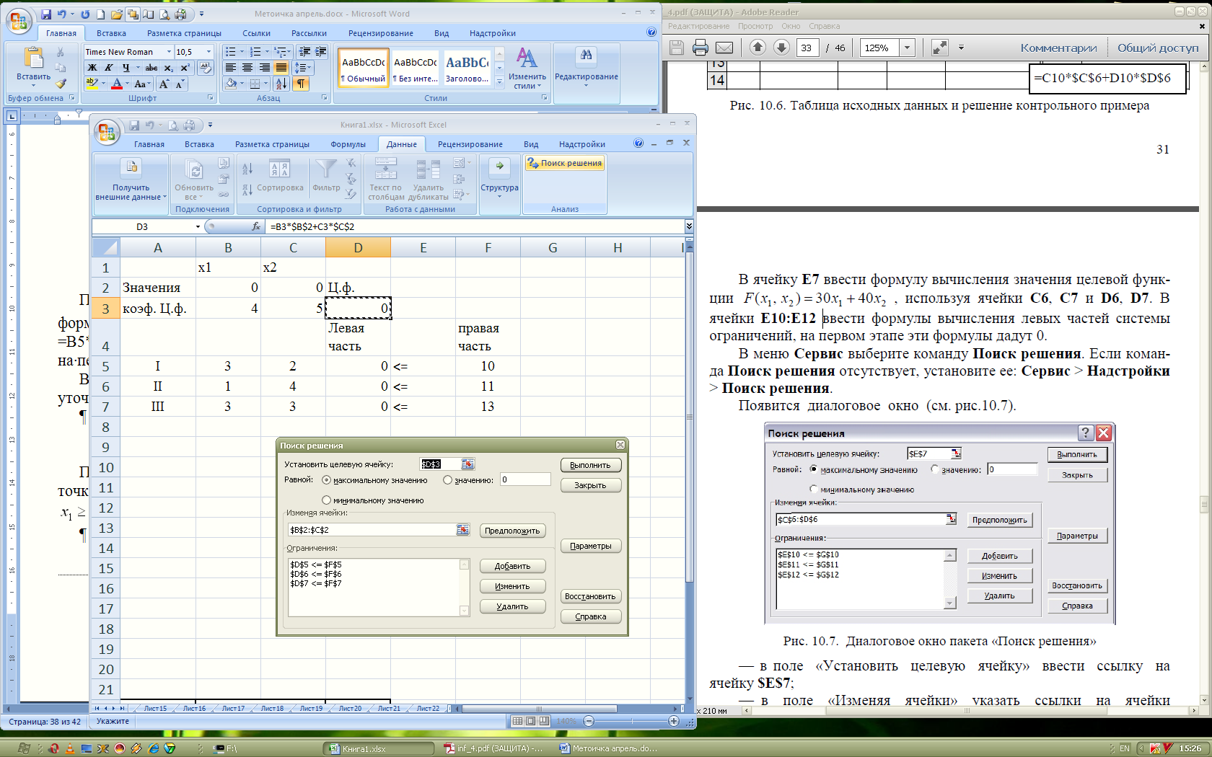Open font size dropdown 10,5 in Word

tap(209, 52)
